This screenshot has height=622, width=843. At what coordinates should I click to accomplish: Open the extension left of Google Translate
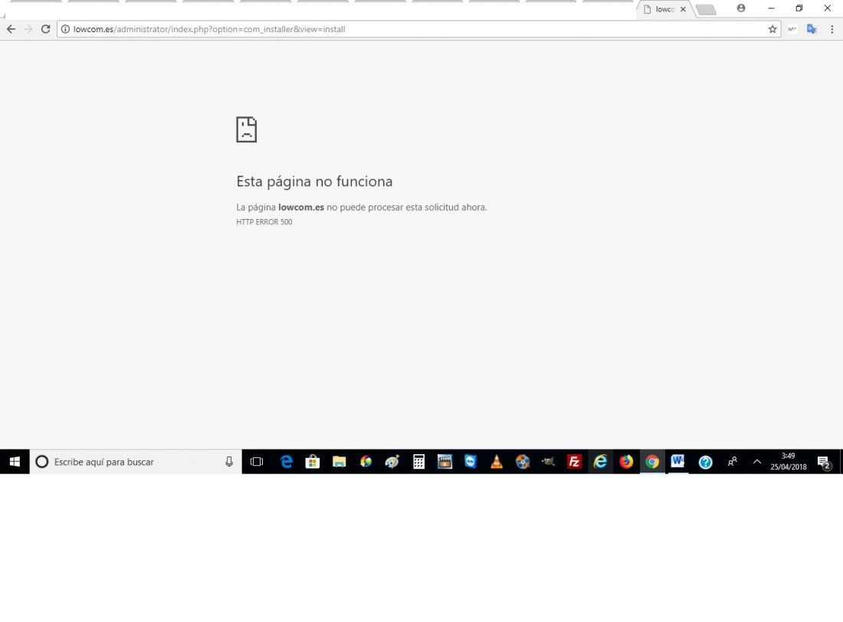point(792,29)
